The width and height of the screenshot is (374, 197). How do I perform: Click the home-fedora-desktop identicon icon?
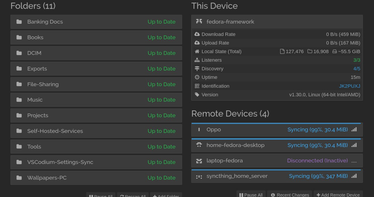coord(199,145)
